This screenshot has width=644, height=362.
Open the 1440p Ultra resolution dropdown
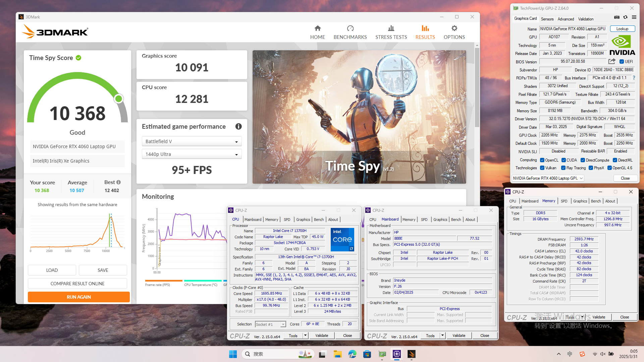coord(192,154)
